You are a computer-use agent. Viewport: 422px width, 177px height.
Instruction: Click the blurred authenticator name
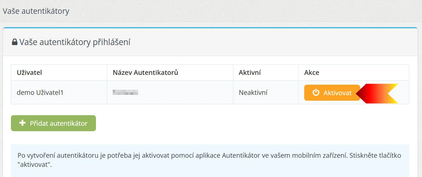tap(125, 93)
